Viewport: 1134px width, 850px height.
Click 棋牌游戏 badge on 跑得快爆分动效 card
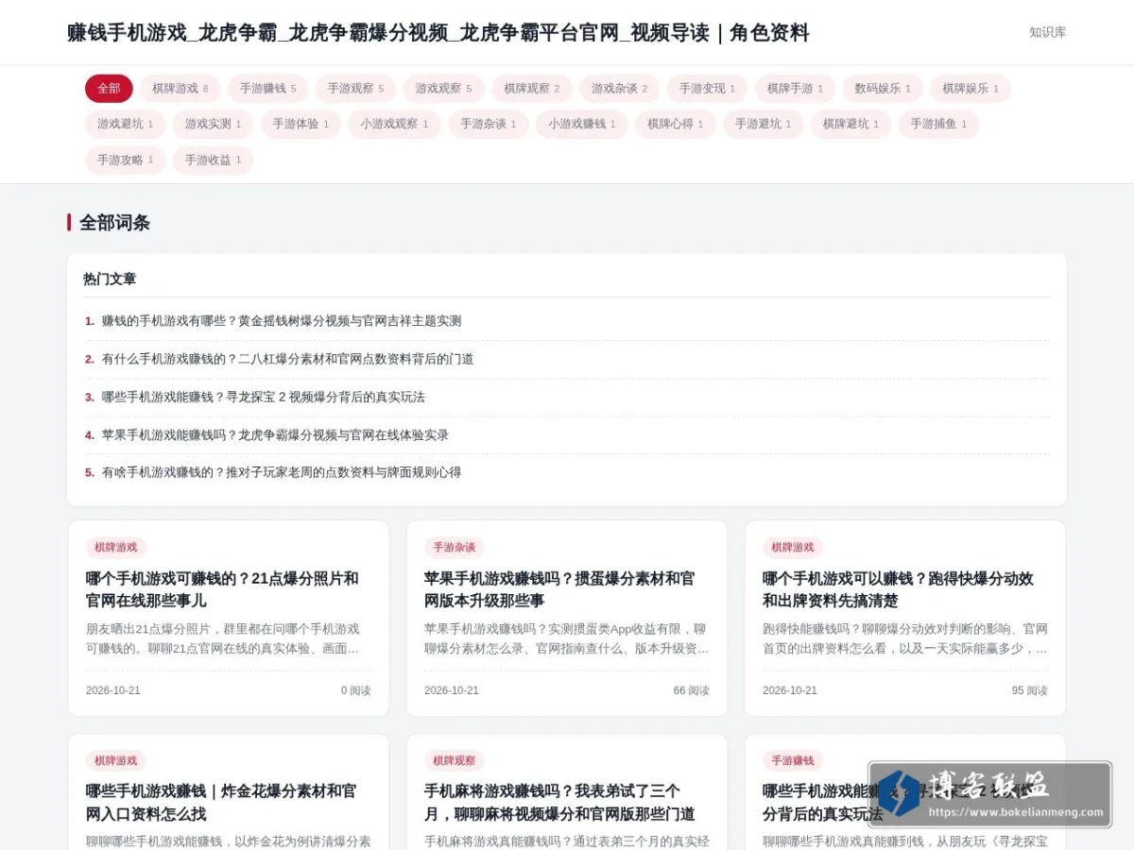tap(793, 548)
